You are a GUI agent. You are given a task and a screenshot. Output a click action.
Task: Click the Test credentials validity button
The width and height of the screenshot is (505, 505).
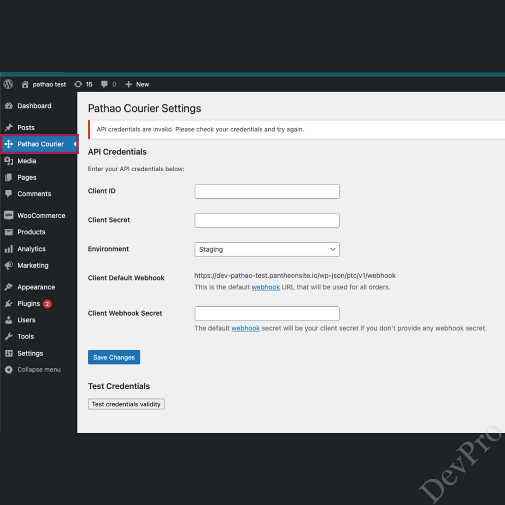(x=126, y=404)
